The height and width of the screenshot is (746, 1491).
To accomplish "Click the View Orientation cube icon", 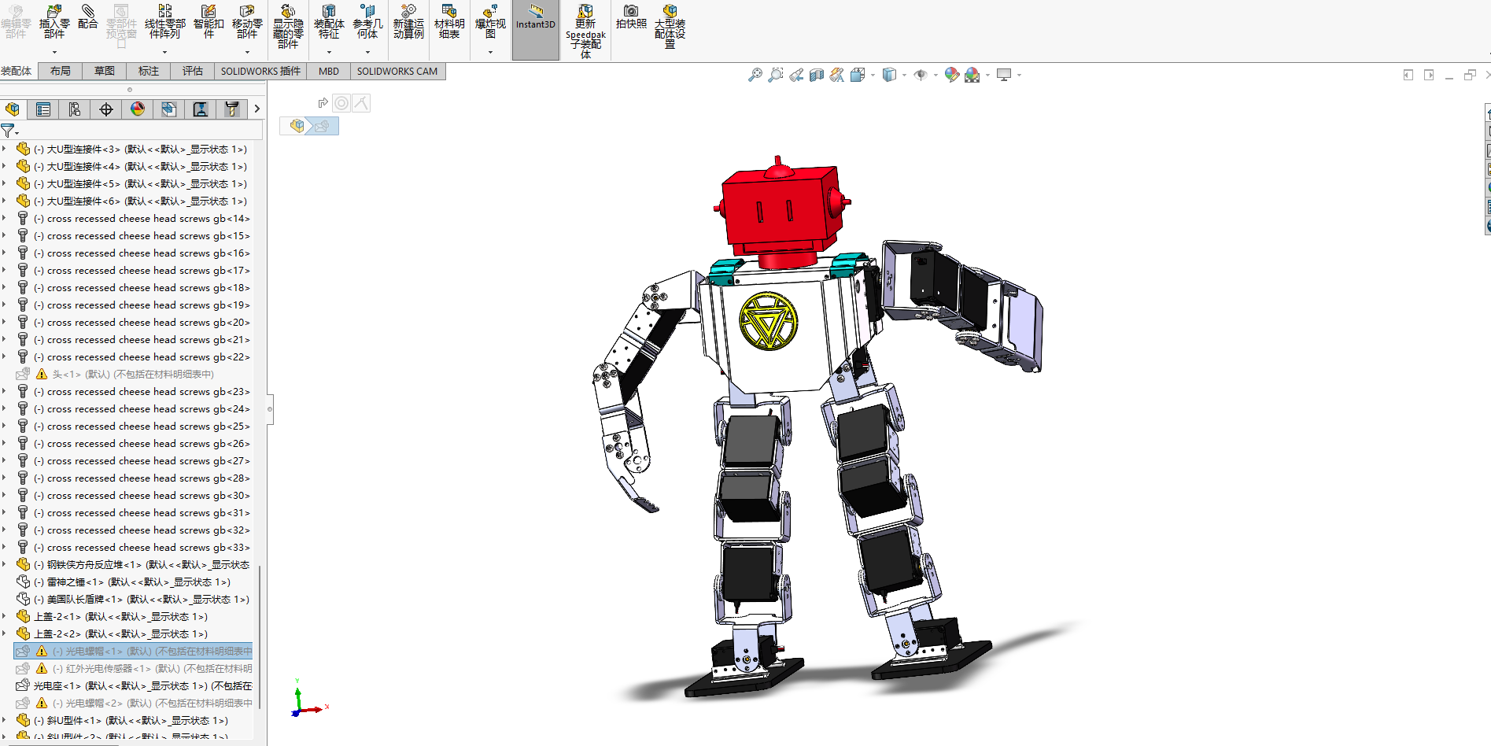I will pos(858,75).
